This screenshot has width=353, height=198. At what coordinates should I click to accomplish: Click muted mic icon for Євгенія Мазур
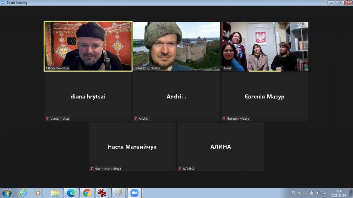click(224, 119)
